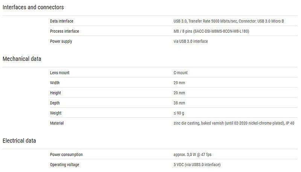The width and height of the screenshot is (301, 172).
Task: Click the zinc die casting material text
Action: 234,123
